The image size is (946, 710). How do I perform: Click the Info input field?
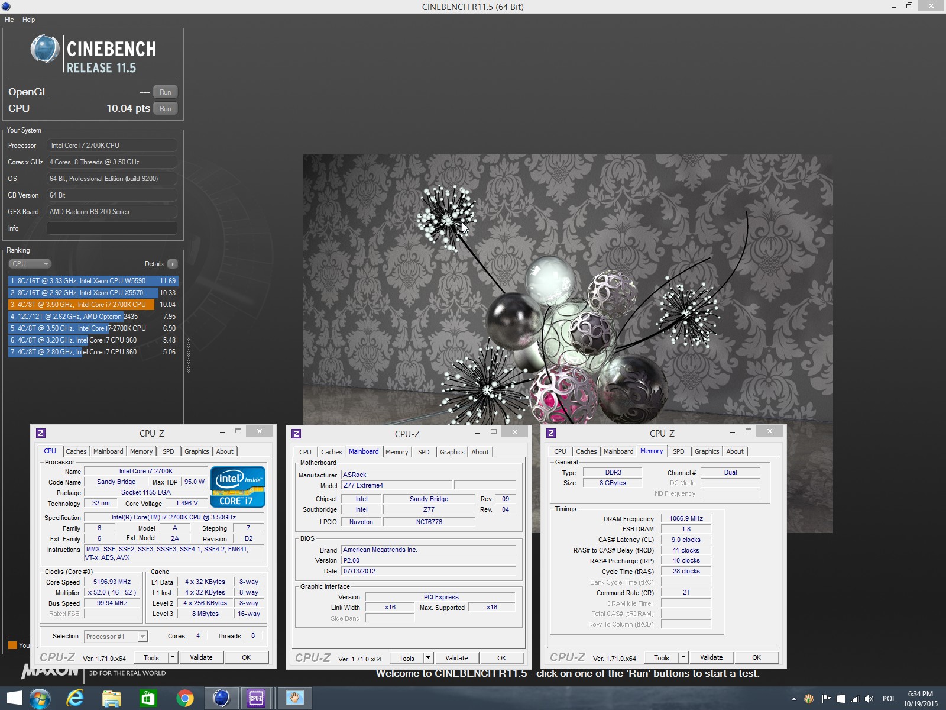(x=112, y=228)
